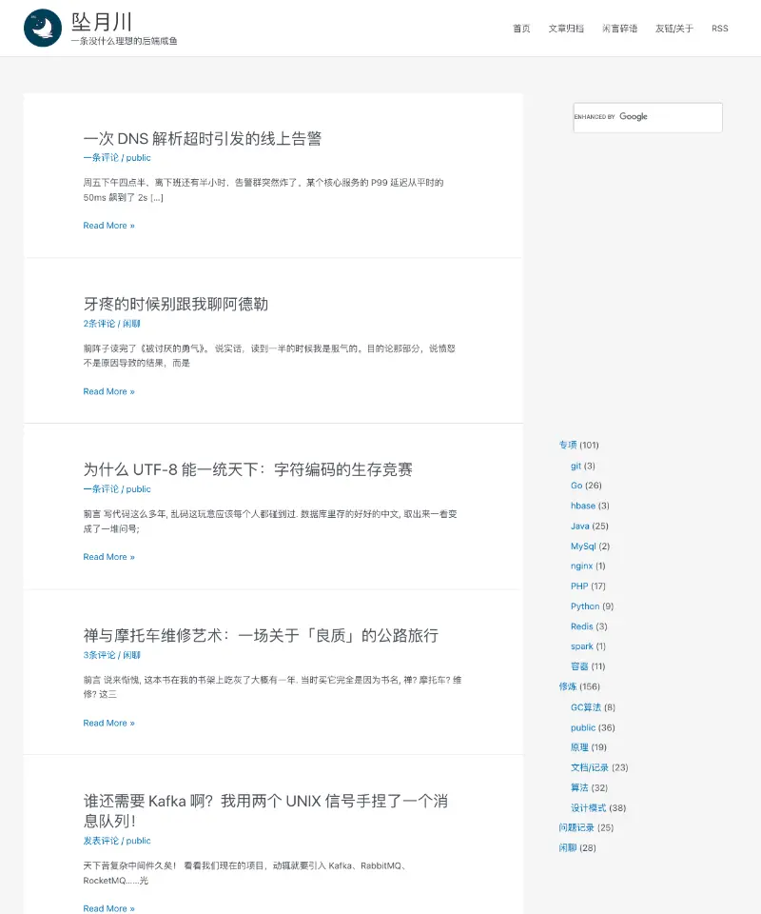Open 文章归档 menu item
761x914 pixels.
[566, 28]
